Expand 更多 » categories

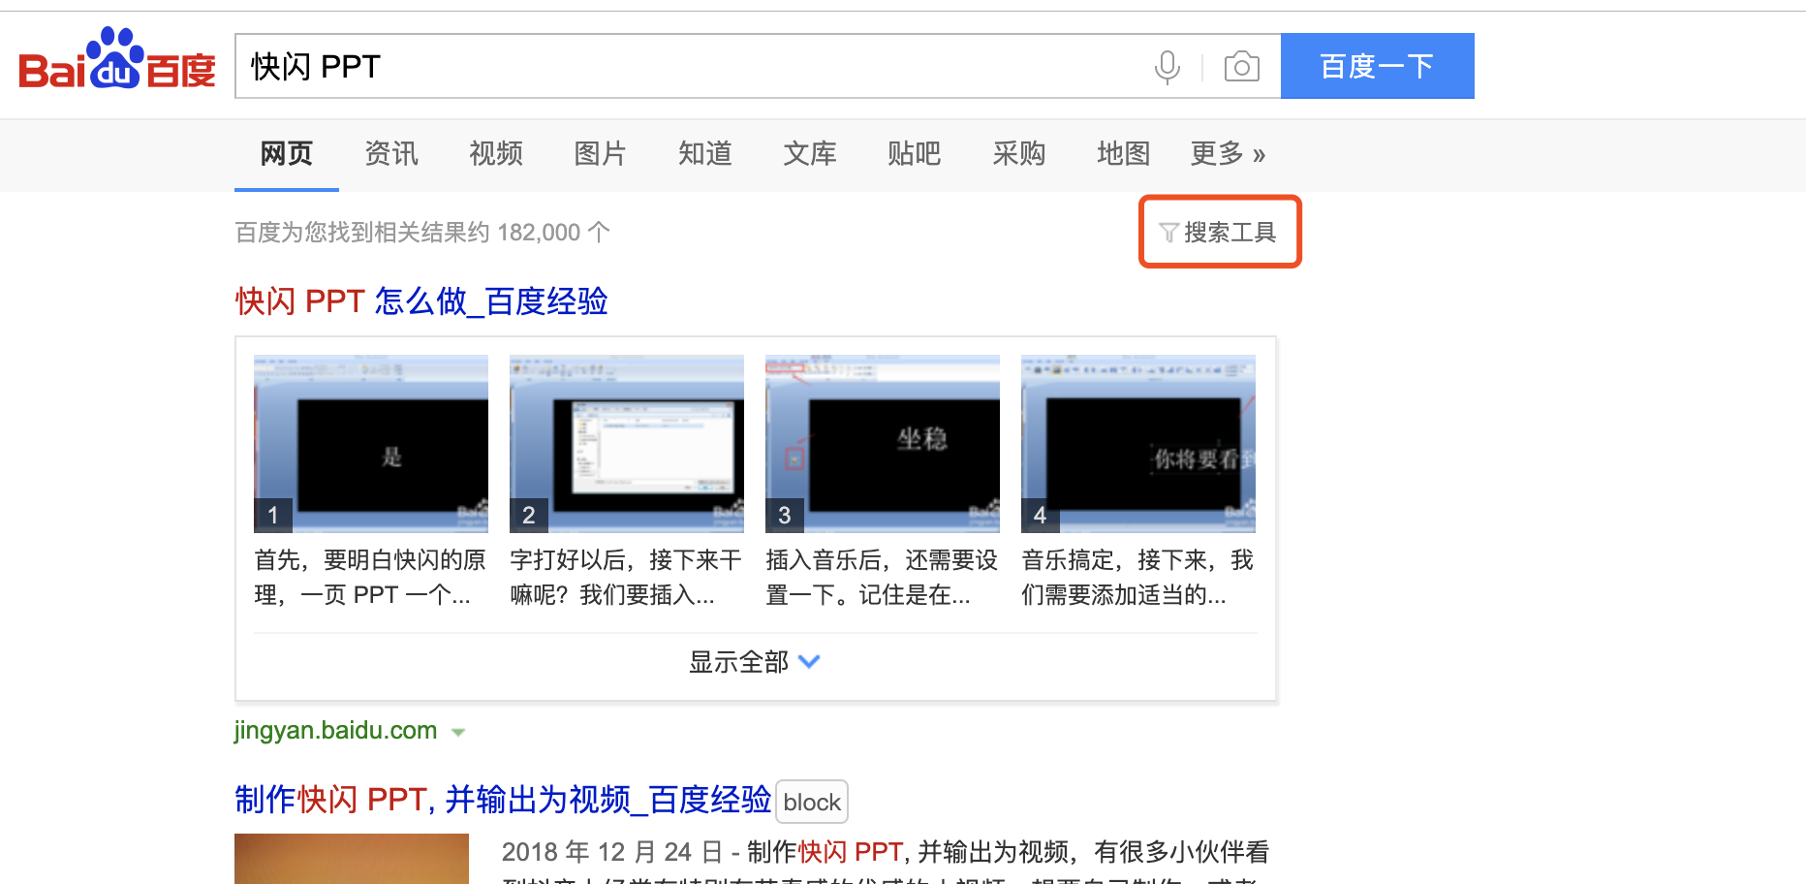[x=1228, y=154]
